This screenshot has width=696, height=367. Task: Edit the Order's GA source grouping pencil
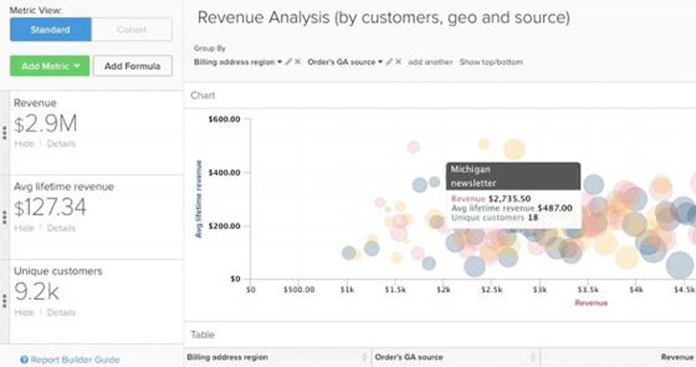pyautogui.click(x=389, y=62)
